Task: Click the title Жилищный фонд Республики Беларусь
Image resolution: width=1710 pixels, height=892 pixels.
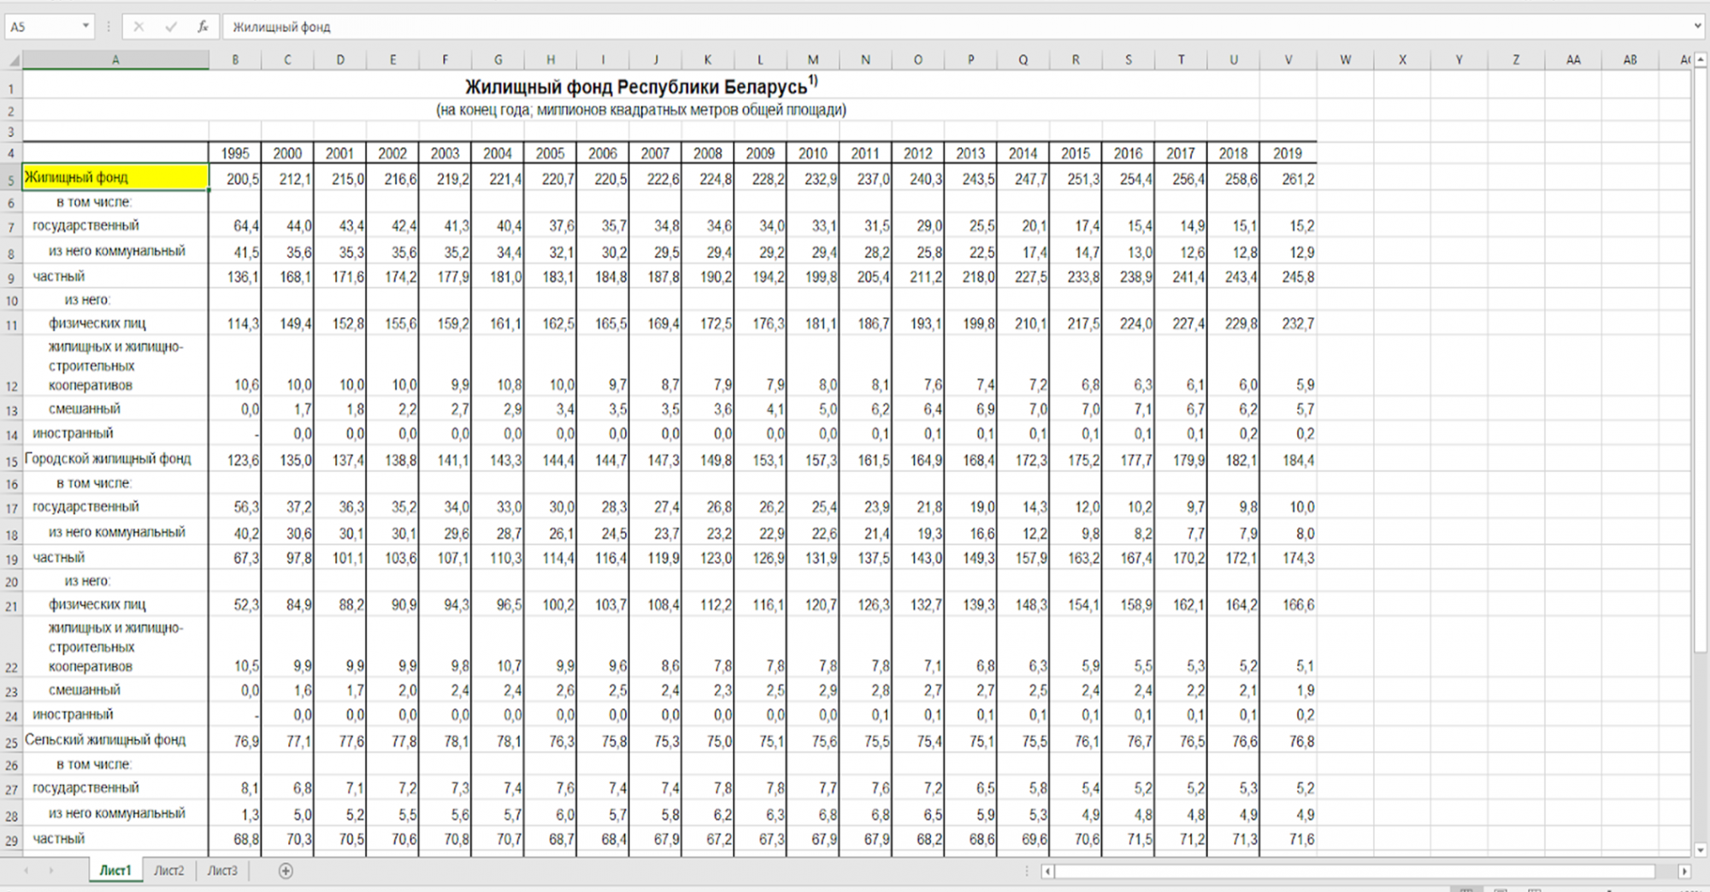Action: (x=641, y=86)
